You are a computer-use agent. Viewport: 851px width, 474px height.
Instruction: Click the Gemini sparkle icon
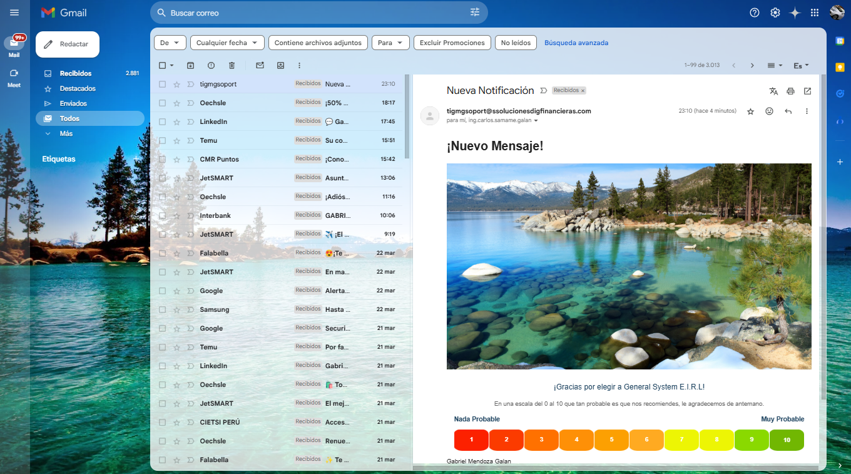click(795, 13)
